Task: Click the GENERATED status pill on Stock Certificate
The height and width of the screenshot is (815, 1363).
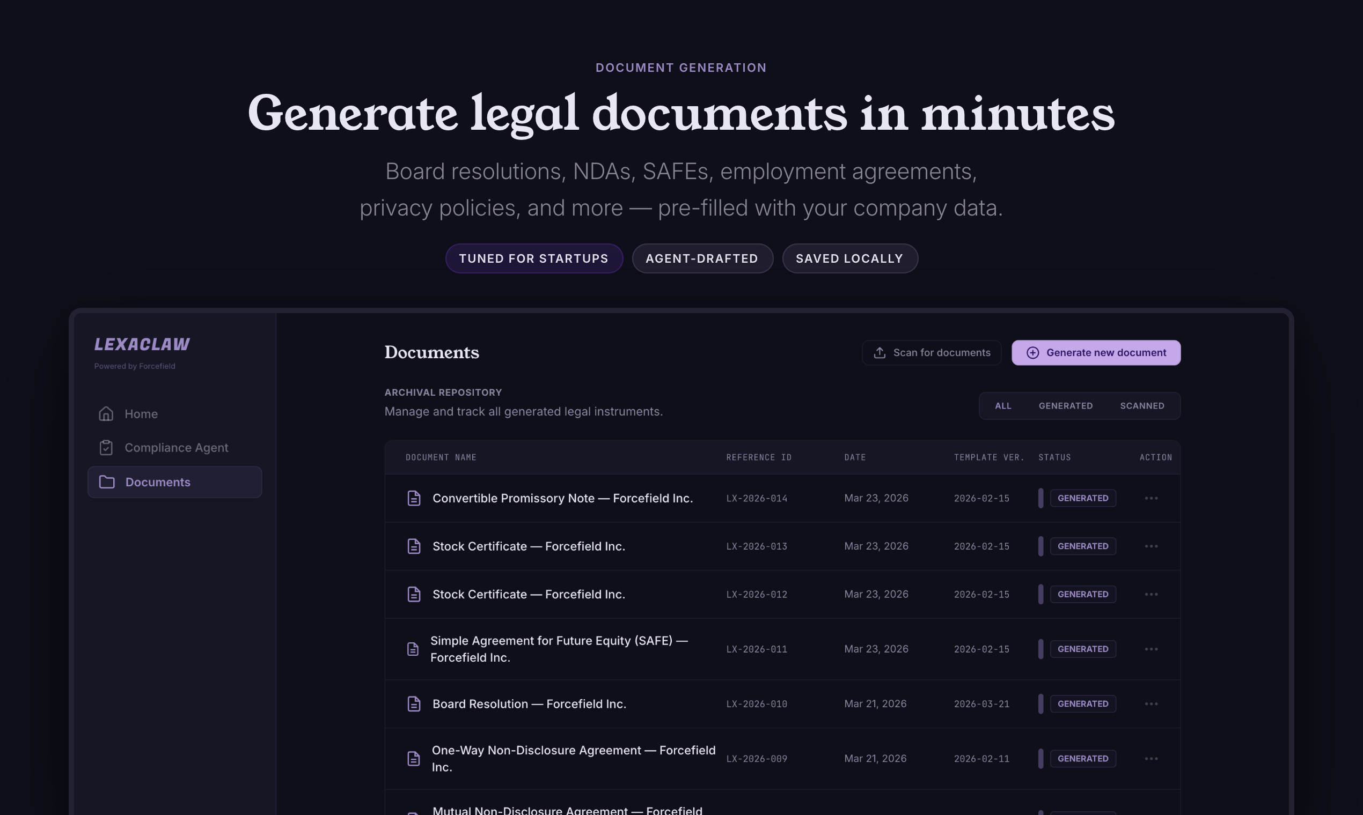Action: pyautogui.click(x=1083, y=546)
